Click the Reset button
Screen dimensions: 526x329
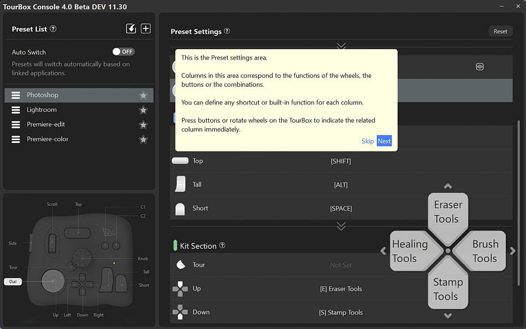pos(500,31)
